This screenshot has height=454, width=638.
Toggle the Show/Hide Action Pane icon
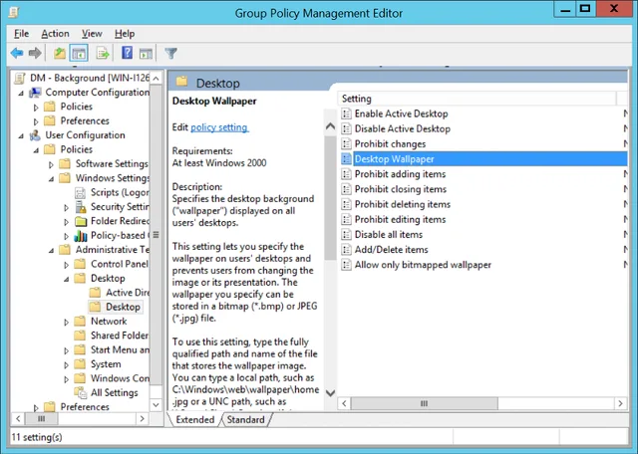(x=146, y=53)
